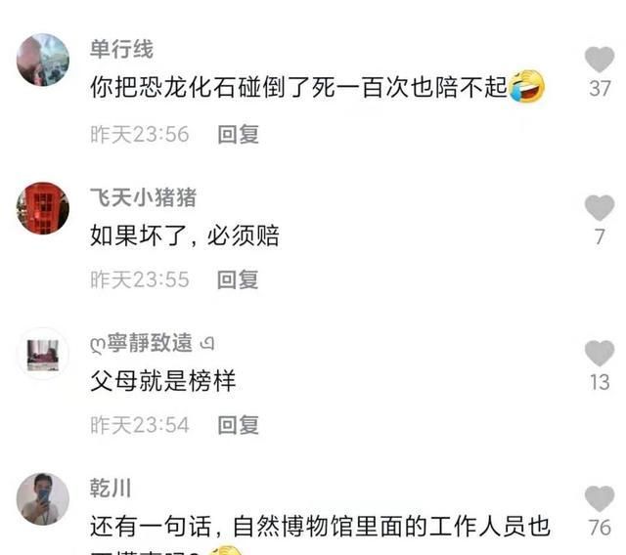This screenshot has width=626, height=555.
Task: Open username 乾川
Action: point(111,488)
